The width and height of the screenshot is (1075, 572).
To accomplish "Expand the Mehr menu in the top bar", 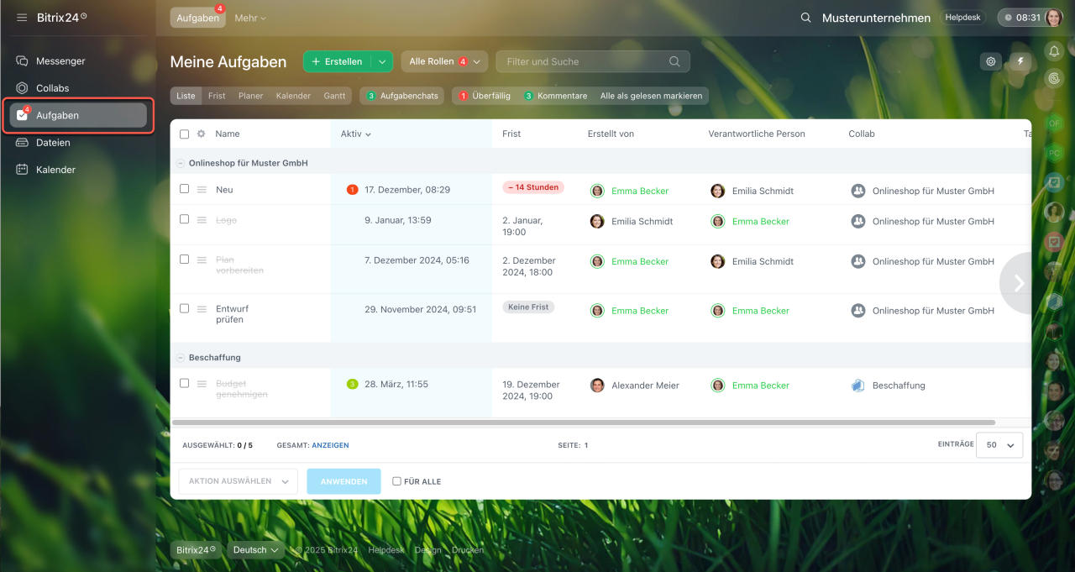I will click(250, 18).
